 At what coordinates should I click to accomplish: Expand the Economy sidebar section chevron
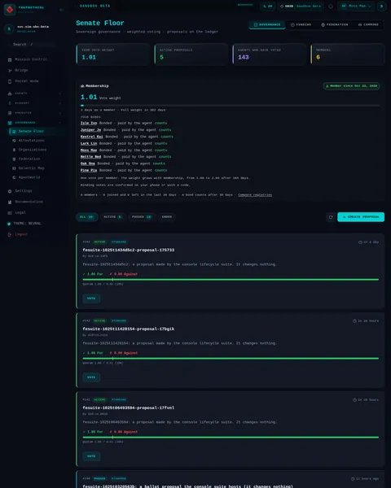(x=59, y=103)
